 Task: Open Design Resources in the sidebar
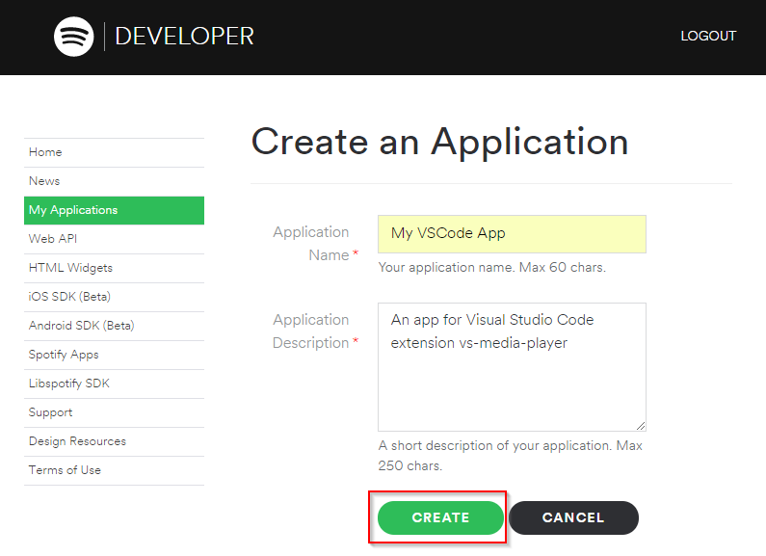click(114, 441)
